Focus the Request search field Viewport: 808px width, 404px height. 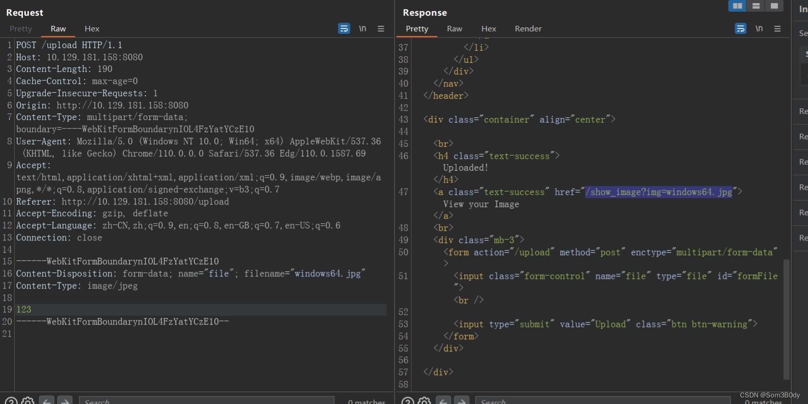tap(207, 401)
